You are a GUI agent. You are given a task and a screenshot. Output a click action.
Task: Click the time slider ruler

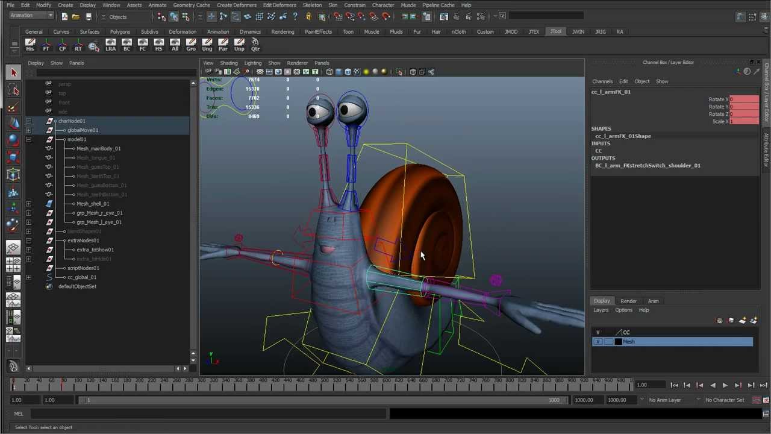click(320, 383)
